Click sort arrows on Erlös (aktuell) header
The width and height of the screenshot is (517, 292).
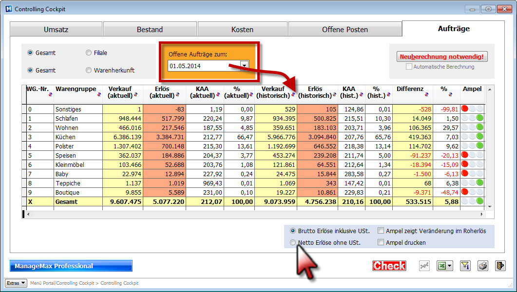[178, 94]
